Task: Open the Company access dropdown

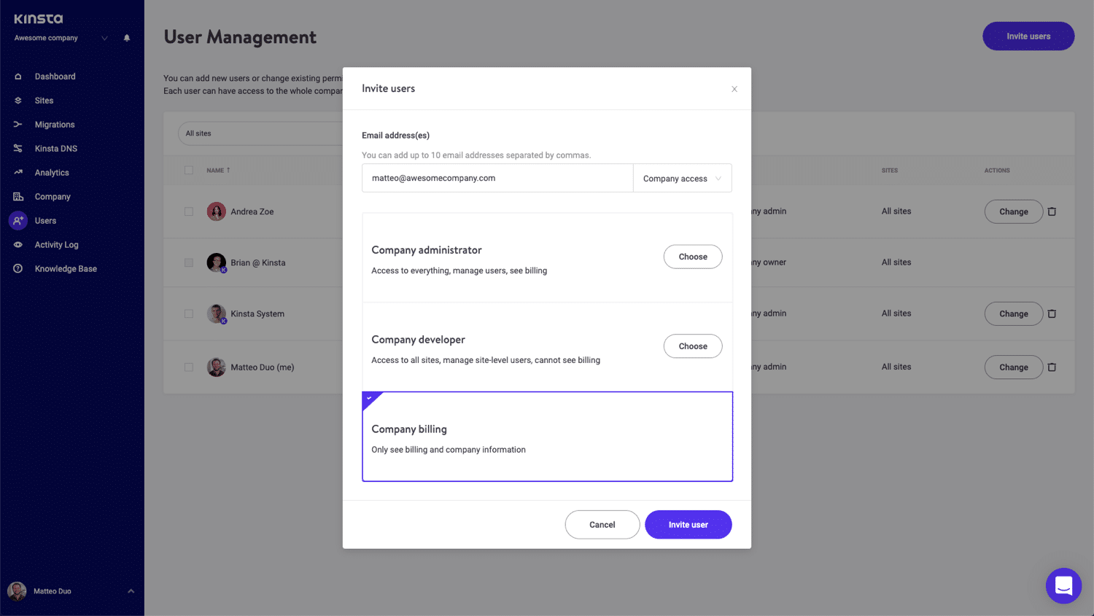Action: click(x=682, y=179)
